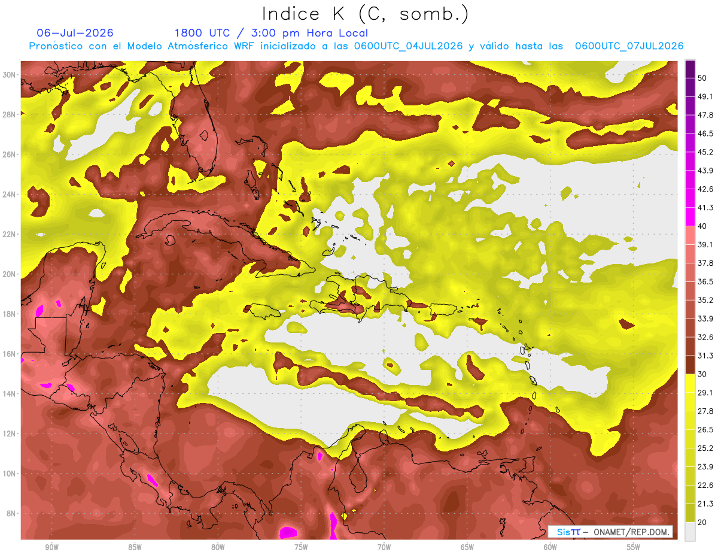Click latitude axis label "8N"
The image size is (718, 555).
point(11,514)
